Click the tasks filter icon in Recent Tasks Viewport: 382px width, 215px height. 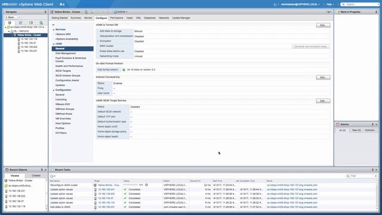[x=52, y=176]
